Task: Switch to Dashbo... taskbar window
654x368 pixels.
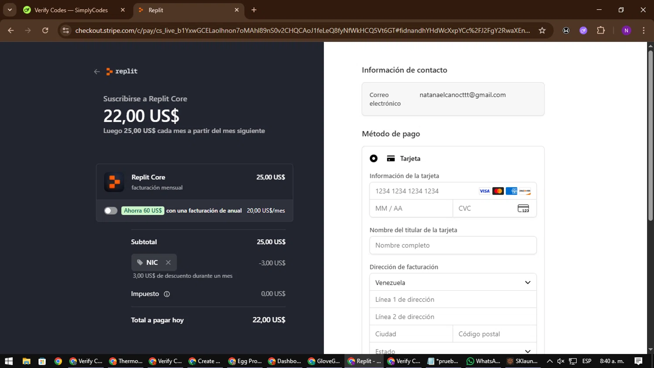Action: (285, 361)
